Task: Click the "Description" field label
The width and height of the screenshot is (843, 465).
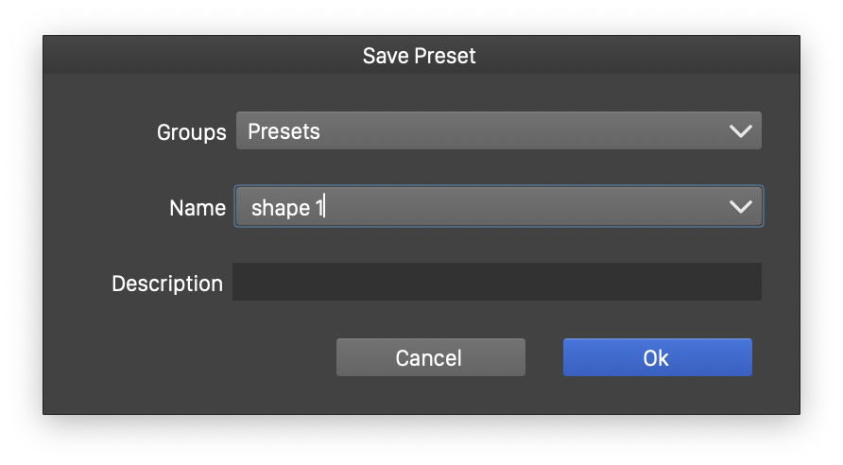Action: click(167, 284)
